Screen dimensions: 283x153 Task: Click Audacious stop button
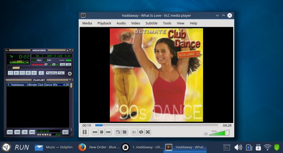tap(28, 73)
